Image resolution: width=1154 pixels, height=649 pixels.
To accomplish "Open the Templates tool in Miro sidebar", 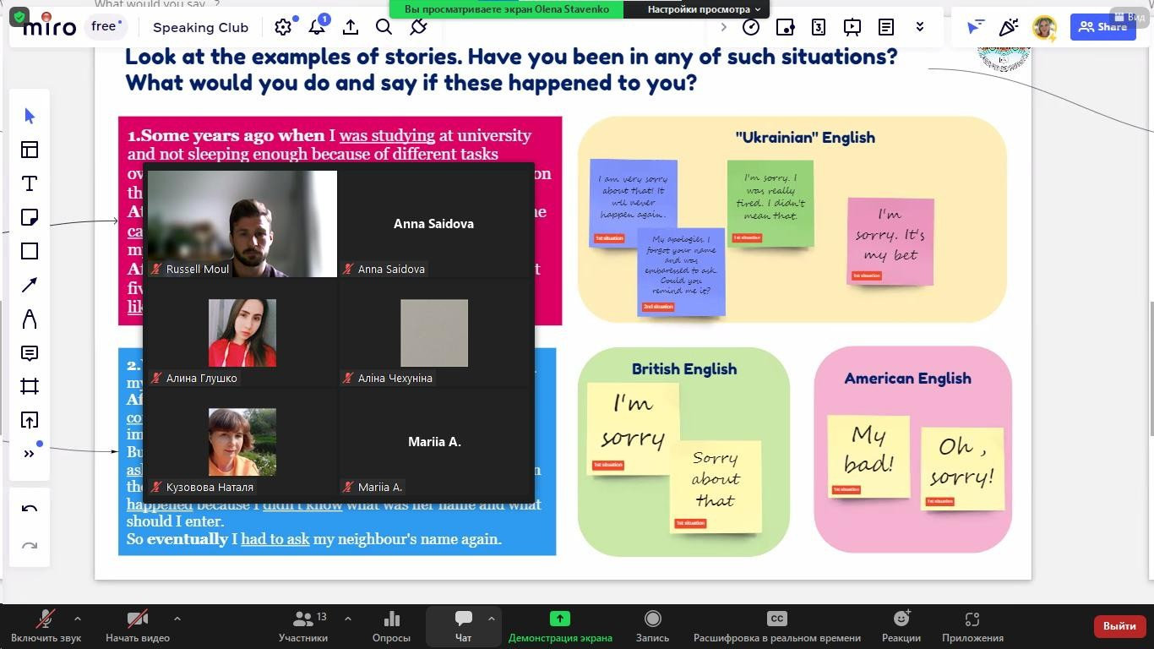I will (x=30, y=150).
